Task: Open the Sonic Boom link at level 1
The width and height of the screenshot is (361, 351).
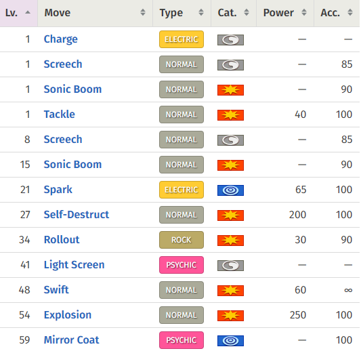Action: [72, 89]
